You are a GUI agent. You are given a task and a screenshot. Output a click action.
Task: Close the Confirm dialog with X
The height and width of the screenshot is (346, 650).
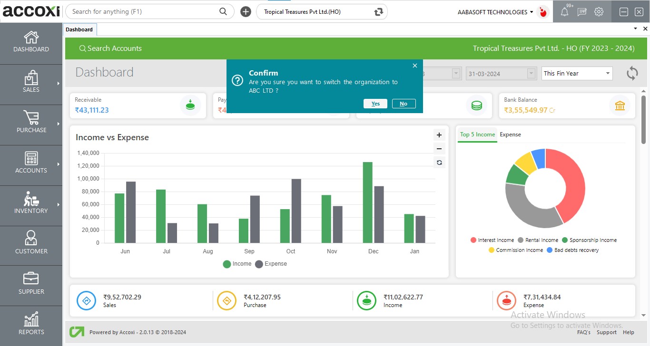click(414, 66)
